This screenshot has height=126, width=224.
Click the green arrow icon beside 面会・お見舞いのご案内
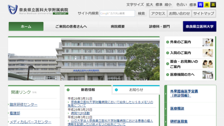point(168,64)
